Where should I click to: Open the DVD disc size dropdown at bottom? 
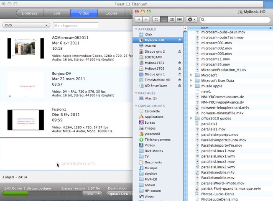(x=92, y=194)
